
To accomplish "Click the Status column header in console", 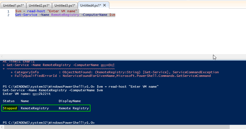I will click(9, 101).
